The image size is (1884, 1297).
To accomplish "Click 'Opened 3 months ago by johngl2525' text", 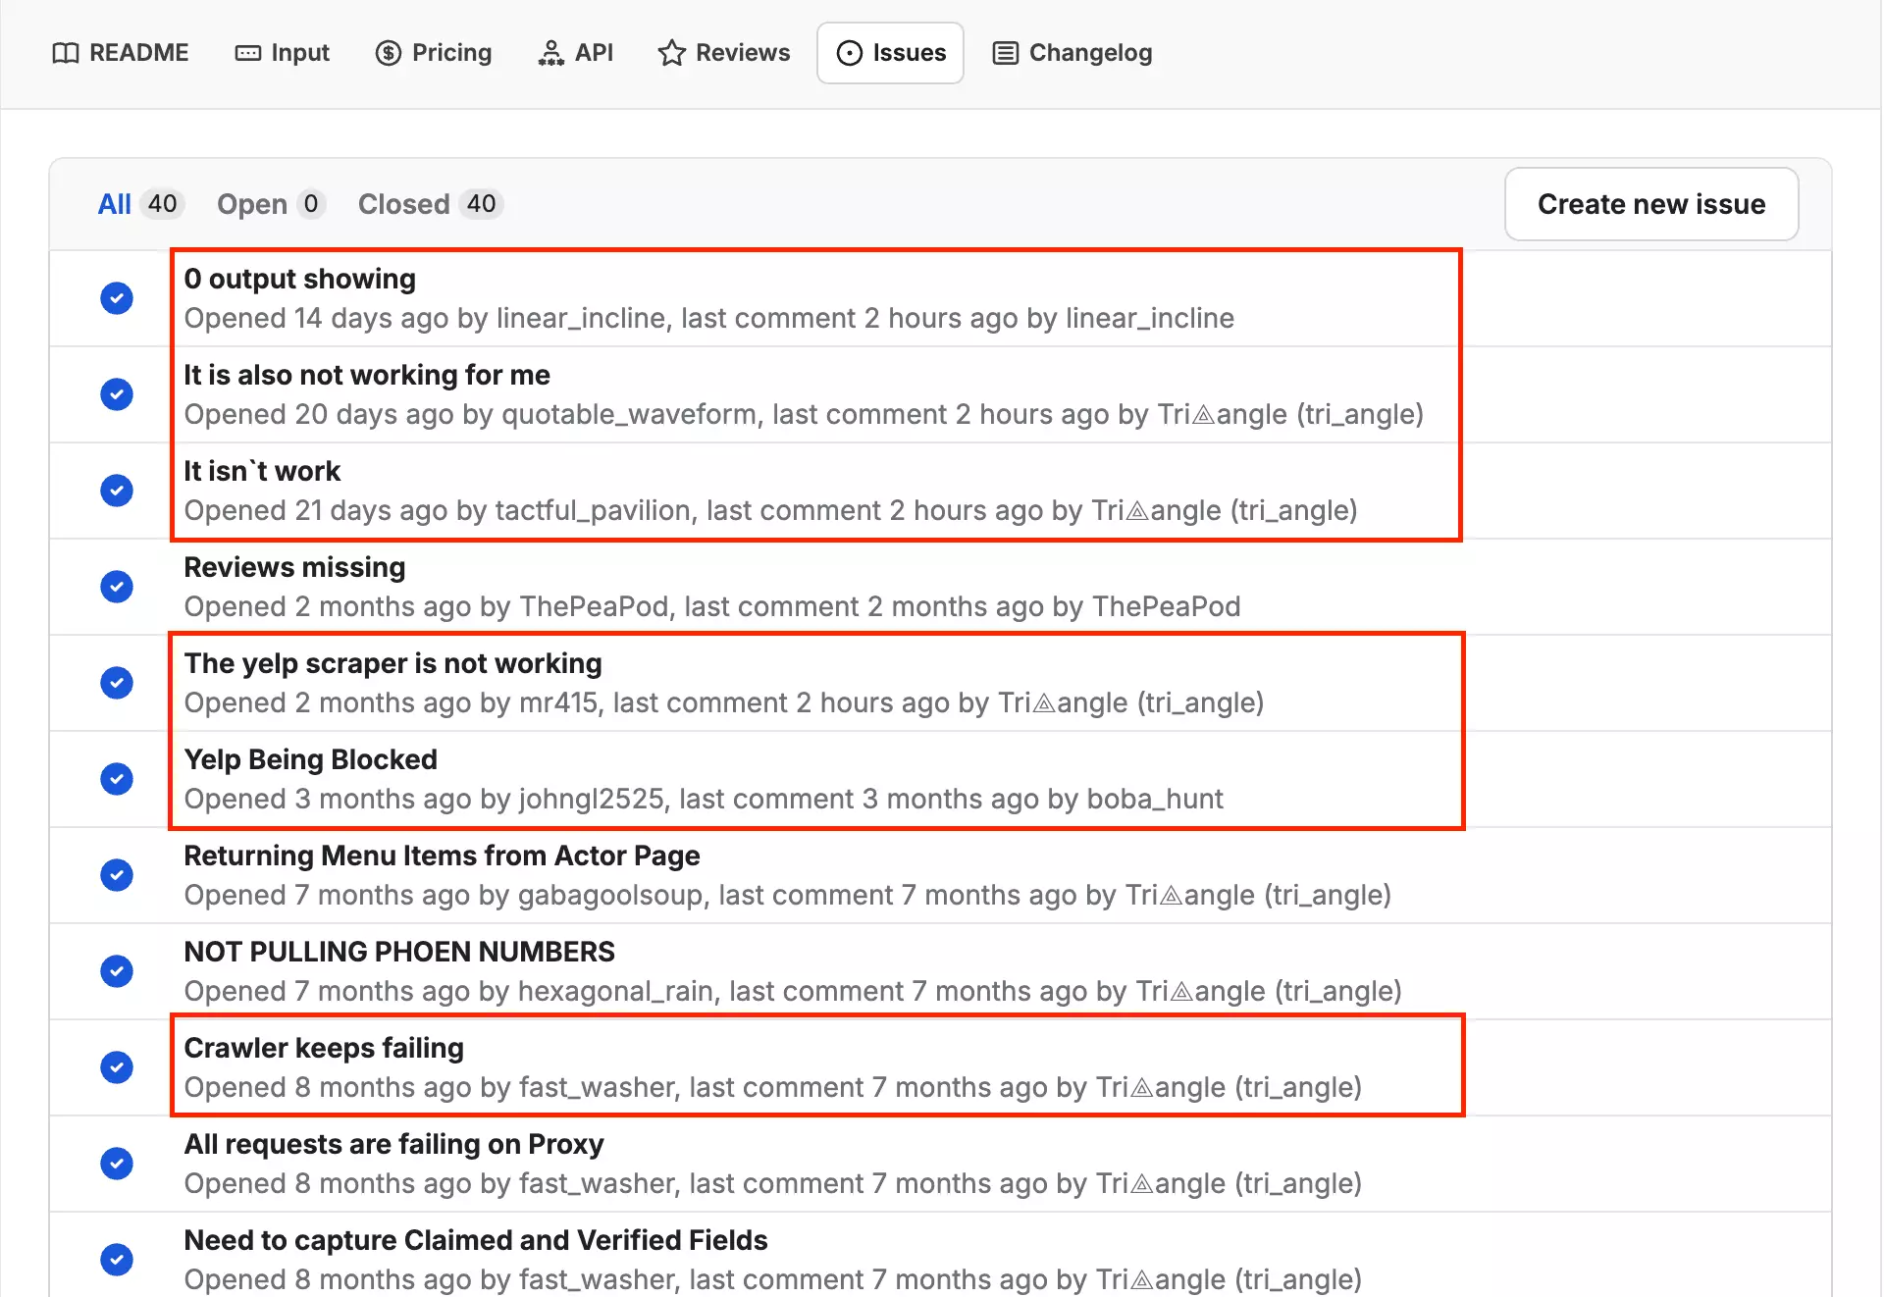I will [424, 799].
